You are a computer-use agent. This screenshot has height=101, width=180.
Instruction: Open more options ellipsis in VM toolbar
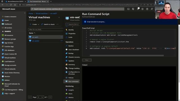pyautogui.click(x=57, y=24)
